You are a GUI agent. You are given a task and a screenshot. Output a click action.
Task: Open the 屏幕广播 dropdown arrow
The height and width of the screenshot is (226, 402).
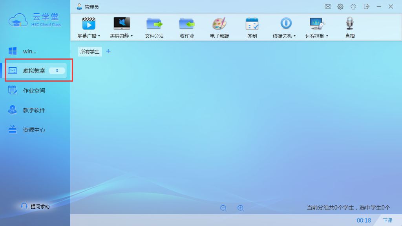[99, 36]
